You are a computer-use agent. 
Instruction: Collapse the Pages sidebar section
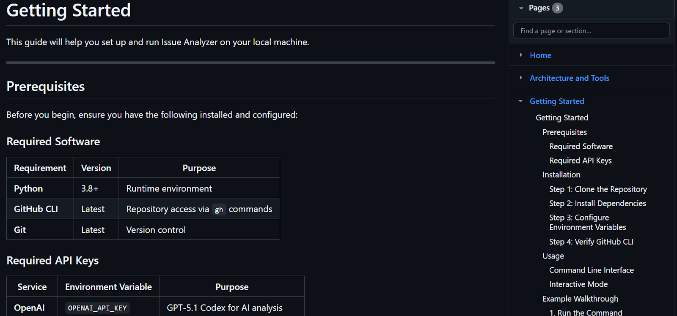[x=521, y=8]
